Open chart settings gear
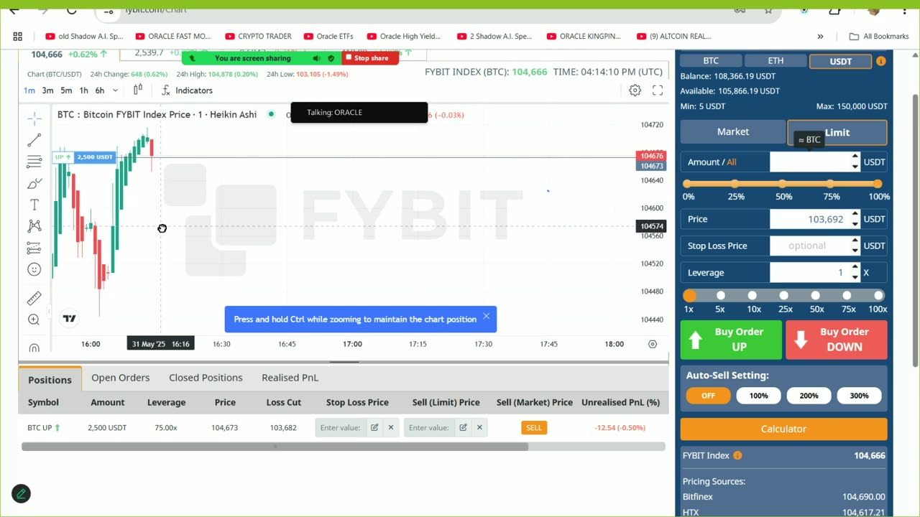Image resolution: width=920 pixels, height=517 pixels. point(635,90)
